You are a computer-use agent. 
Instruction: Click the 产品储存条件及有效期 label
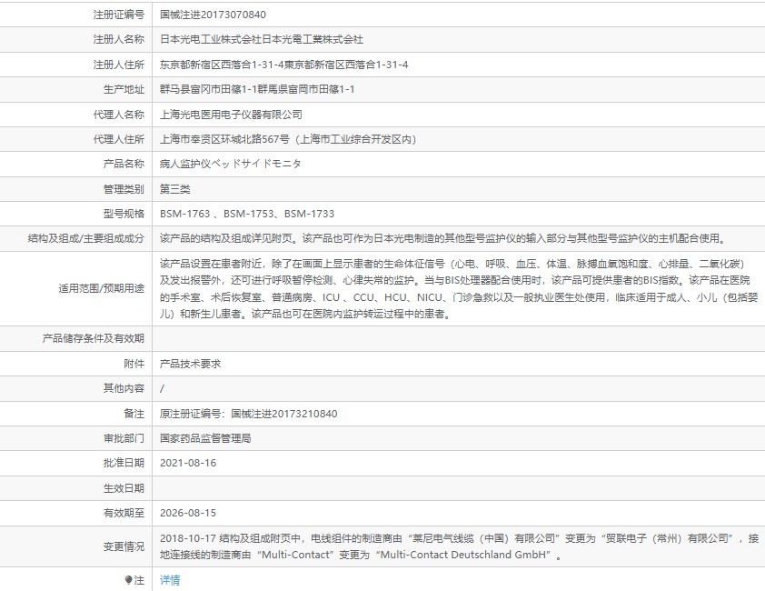(94, 338)
